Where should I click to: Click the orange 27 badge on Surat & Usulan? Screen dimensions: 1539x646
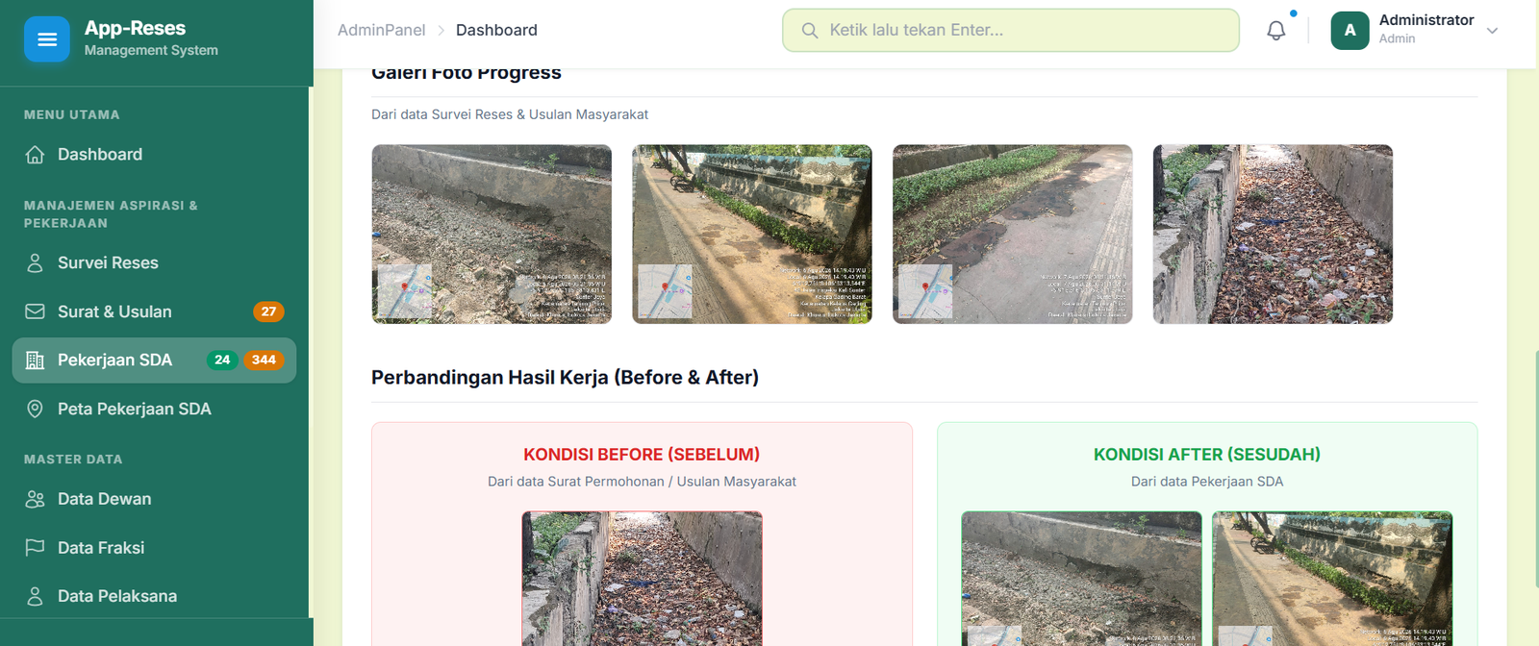tap(268, 311)
